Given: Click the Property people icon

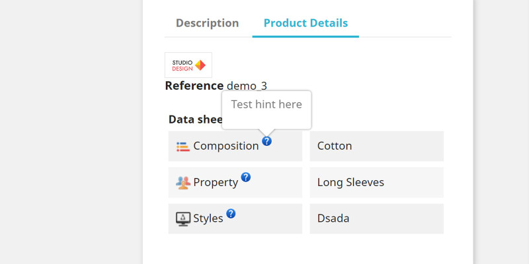Looking at the screenshot, I should point(183,183).
